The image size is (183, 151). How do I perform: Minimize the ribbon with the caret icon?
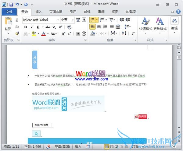coord(173,12)
